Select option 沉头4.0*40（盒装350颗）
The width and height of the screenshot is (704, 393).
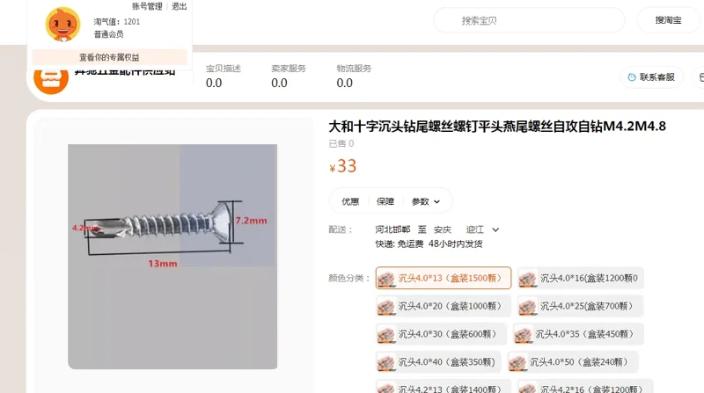coord(438,362)
